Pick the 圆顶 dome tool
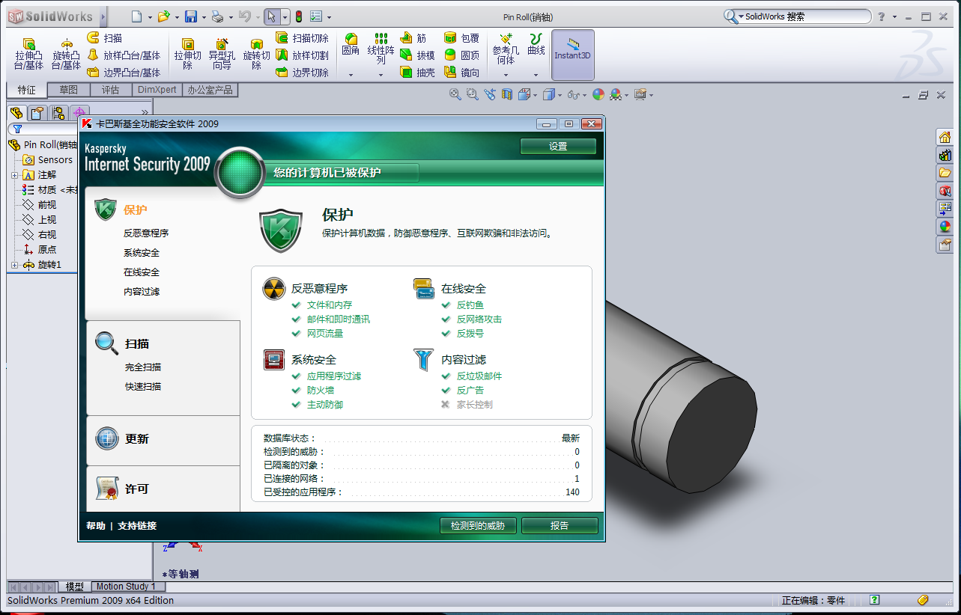The image size is (961, 615). pos(461,55)
